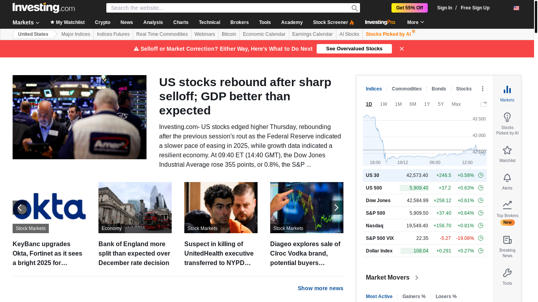Image resolution: width=538 pixels, height=302 pixels.
Task: Click the chart expand icon beside Max
Action: pyautogui.click(x=484, y=104)
